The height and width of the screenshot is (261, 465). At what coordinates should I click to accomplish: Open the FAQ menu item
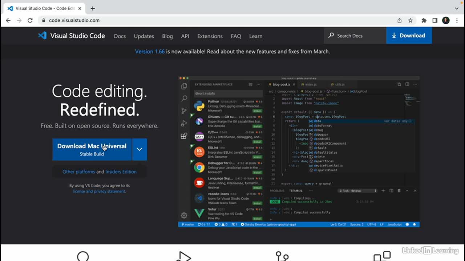(x=236, y=36)
